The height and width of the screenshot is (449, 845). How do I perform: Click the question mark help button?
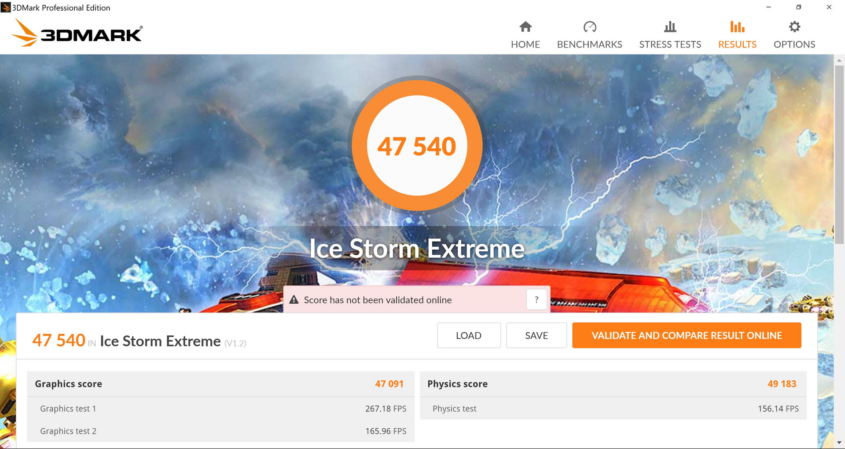pos(536,300)
